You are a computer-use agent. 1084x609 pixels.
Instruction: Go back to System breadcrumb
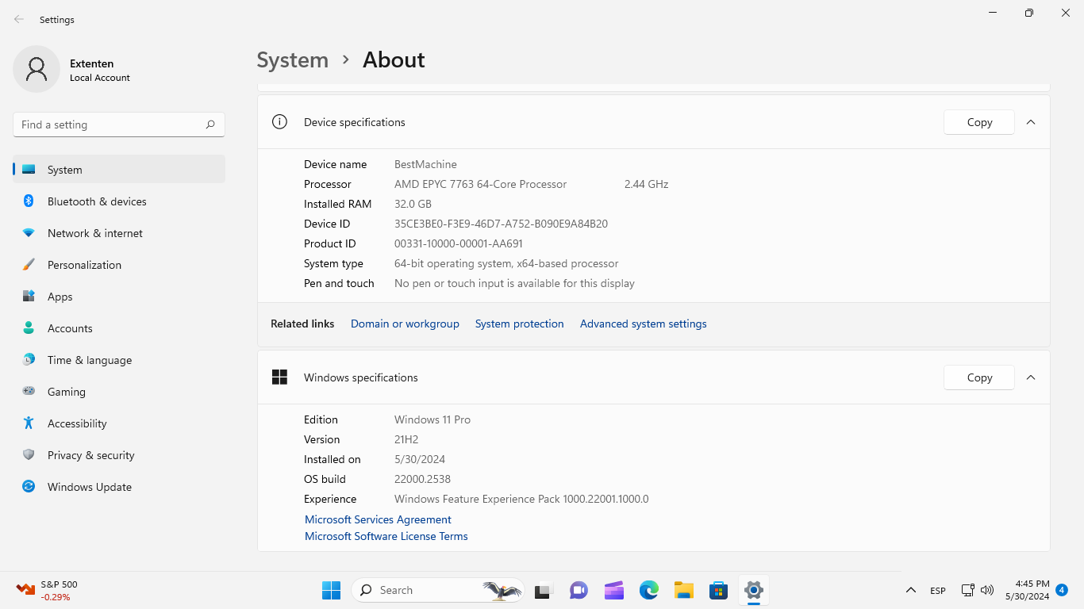(292, 60)
